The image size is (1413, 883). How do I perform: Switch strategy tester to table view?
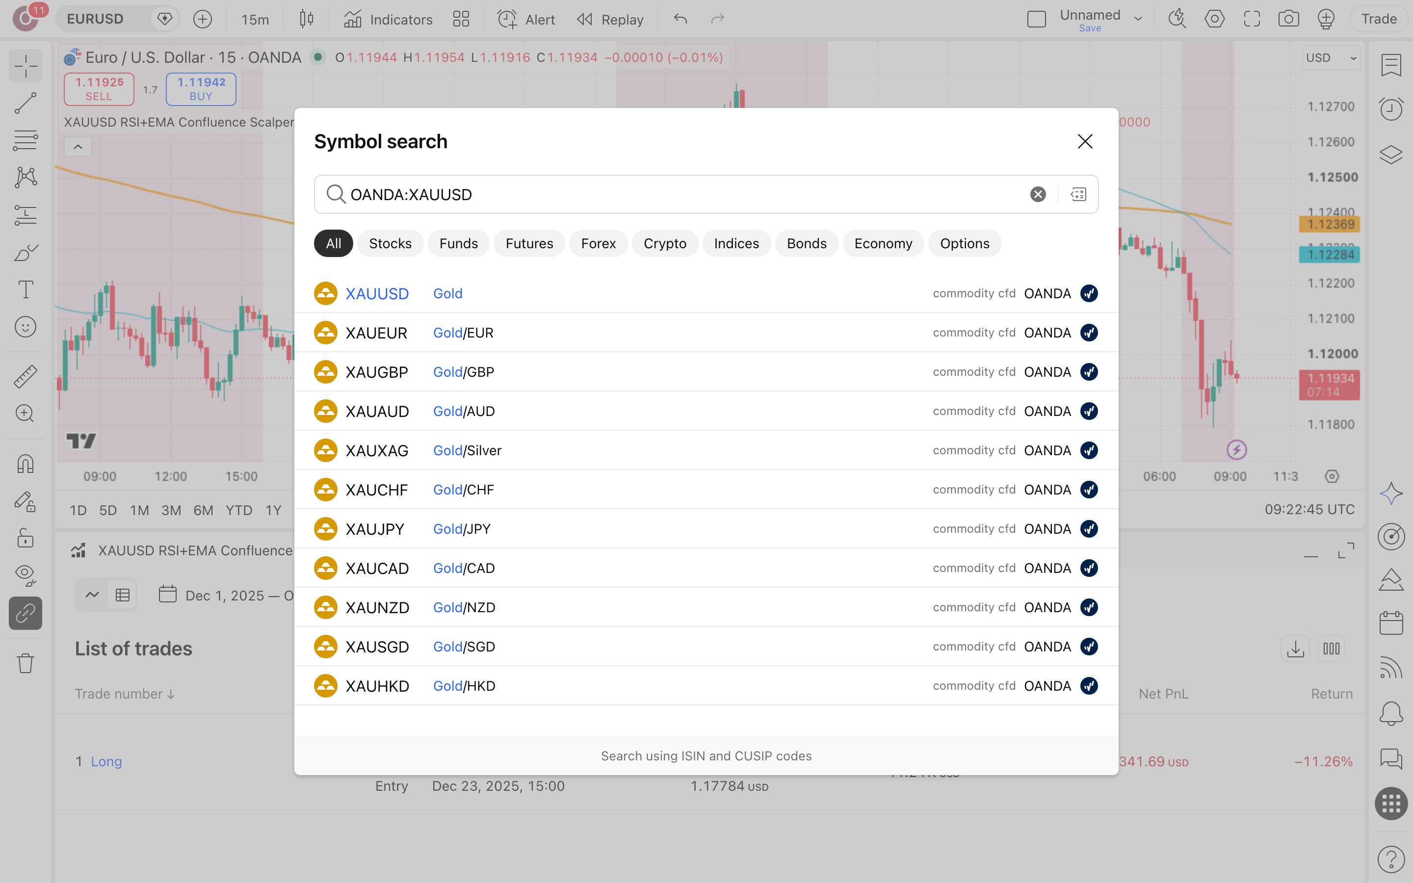(x=123, y=595)
